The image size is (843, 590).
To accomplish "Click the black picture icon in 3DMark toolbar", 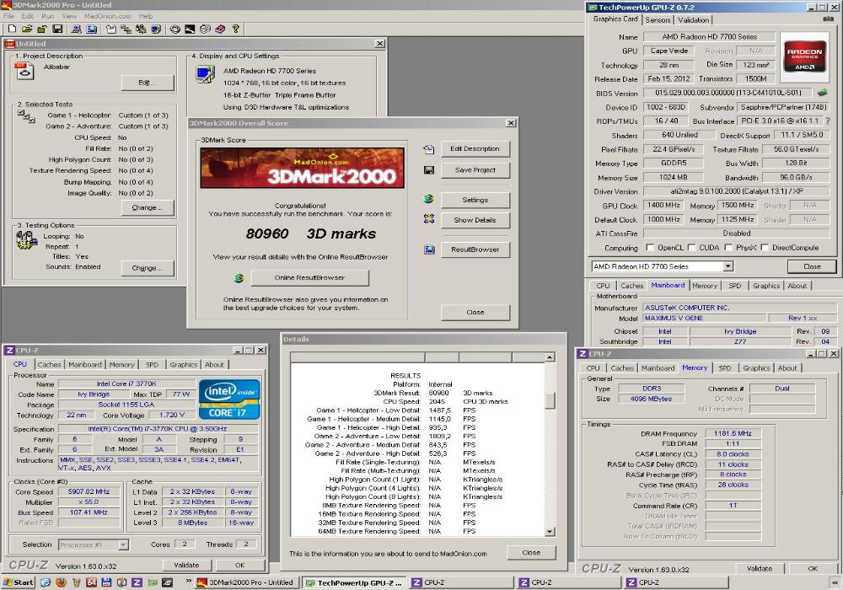I will point(190,29).
